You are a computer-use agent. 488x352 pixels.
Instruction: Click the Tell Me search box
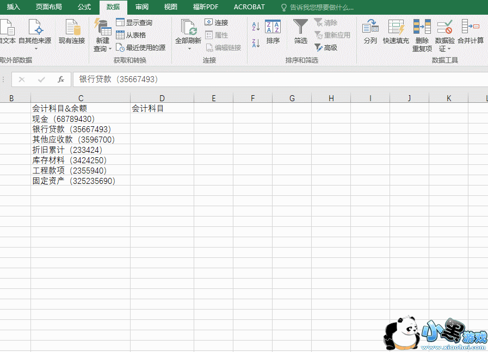click(x=321, y=8)
